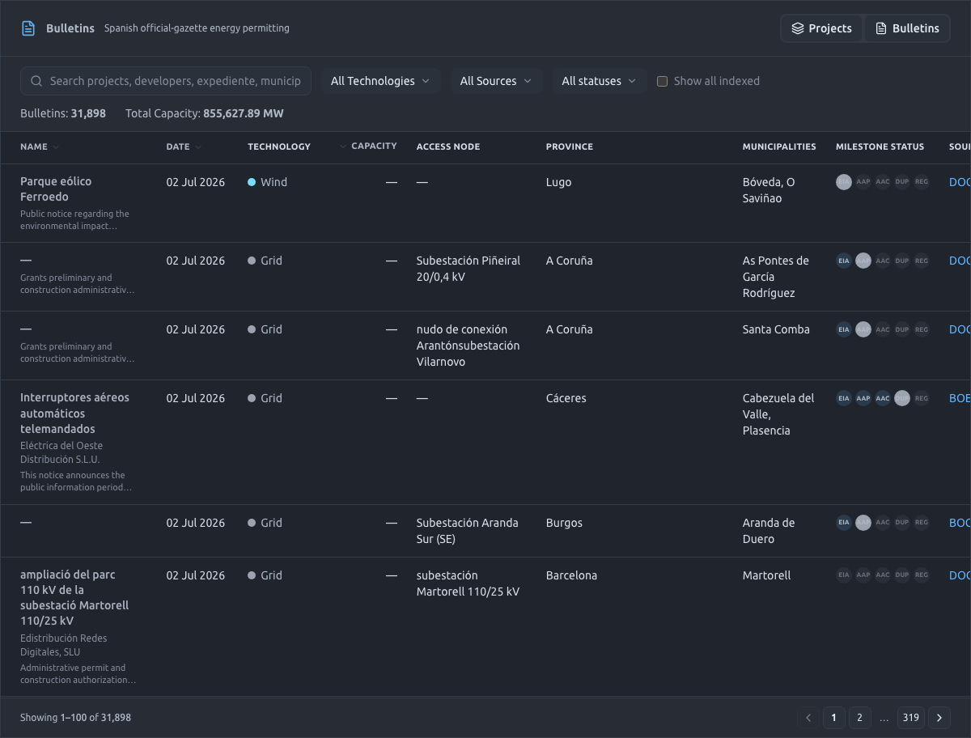Click the Bulletins document icon in header

28,28
